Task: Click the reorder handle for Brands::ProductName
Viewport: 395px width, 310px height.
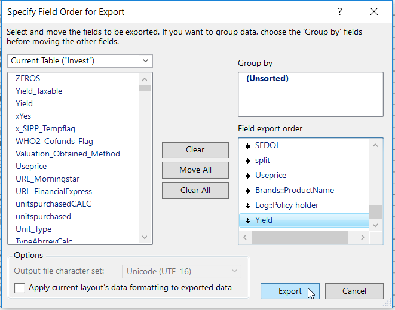Action: [247, 191]
